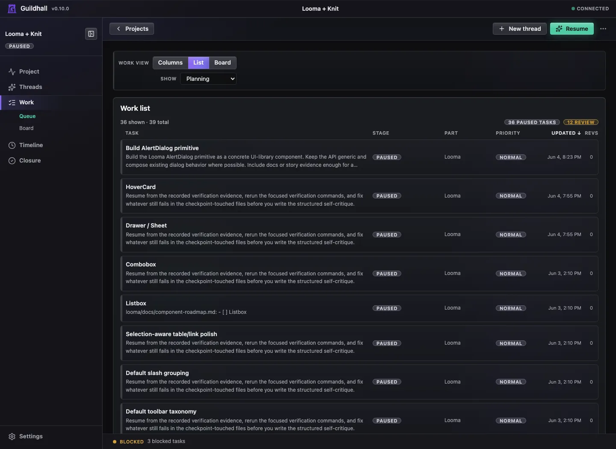Click the Projects back button
The image size is (616, 449).
[x=132, y=29]
